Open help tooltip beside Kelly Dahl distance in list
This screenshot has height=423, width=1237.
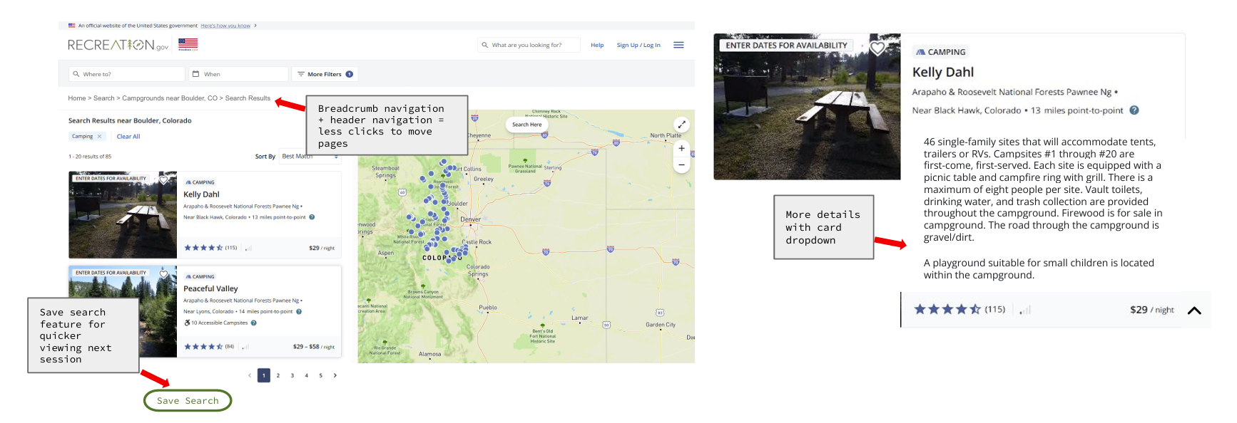tap(312, 217)
